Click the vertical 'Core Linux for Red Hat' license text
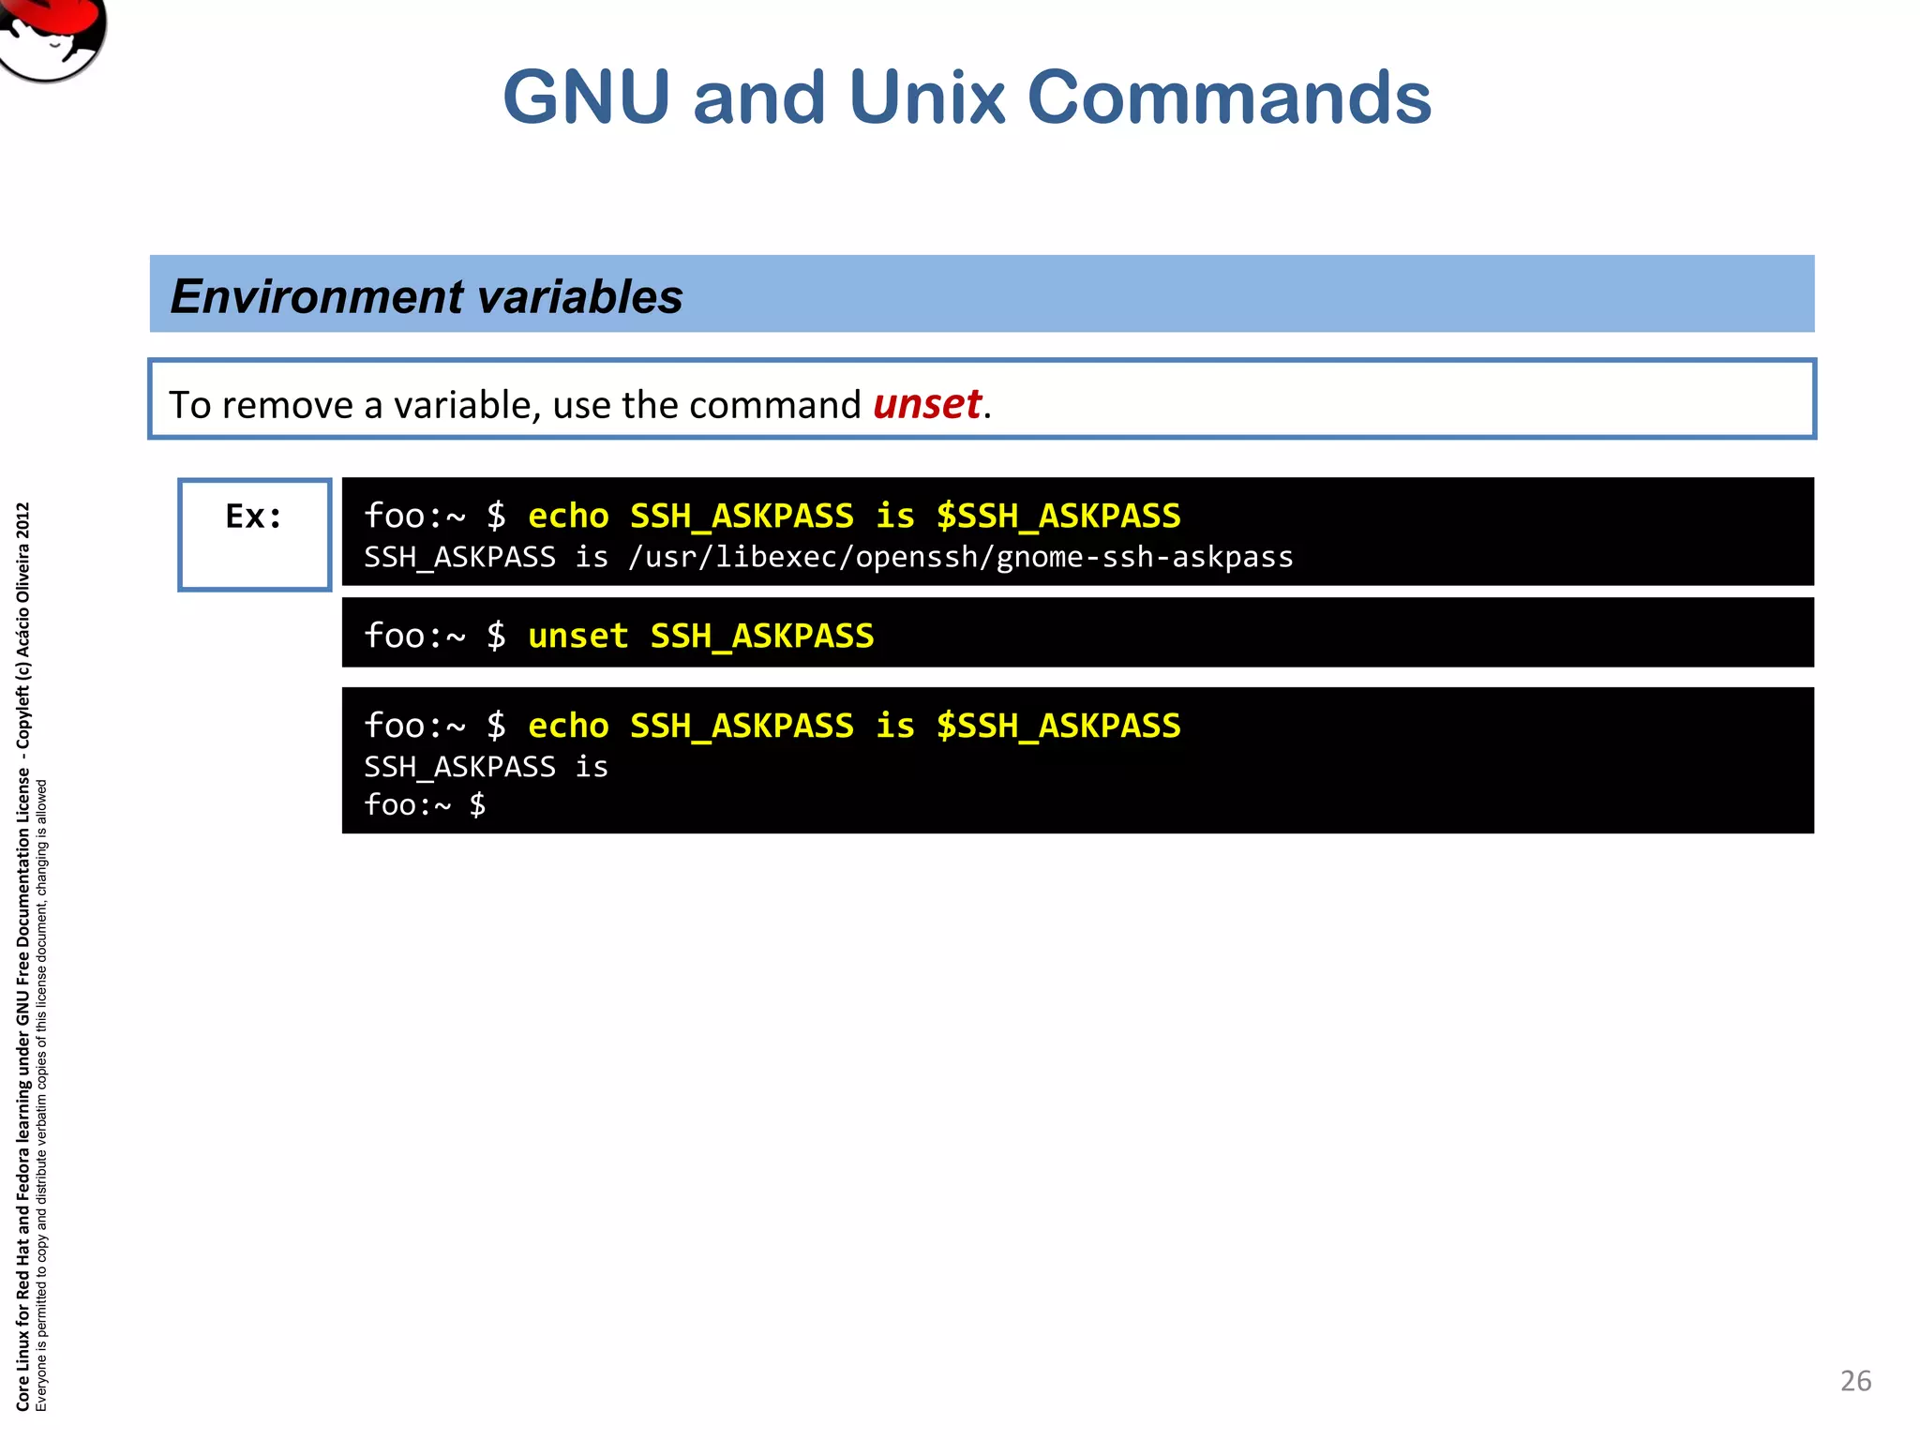The width and height of the screenshot is (1920, 1440). (22, 956)
